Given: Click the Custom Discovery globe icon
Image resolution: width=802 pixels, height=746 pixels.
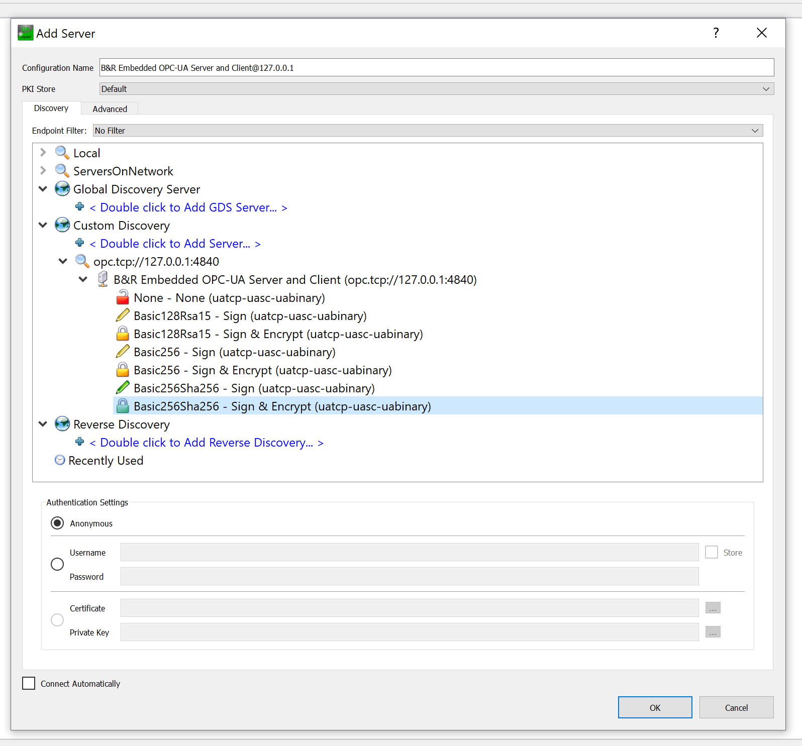Looking at the screenshot, I should pyautogui.click(x=62, y=225).
